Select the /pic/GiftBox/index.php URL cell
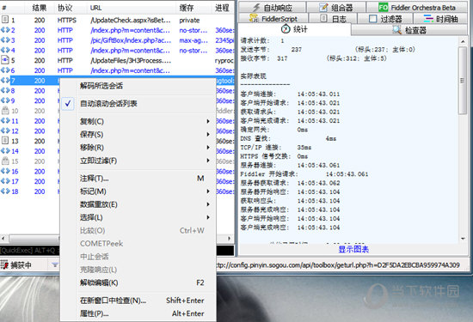 (131, 40)
